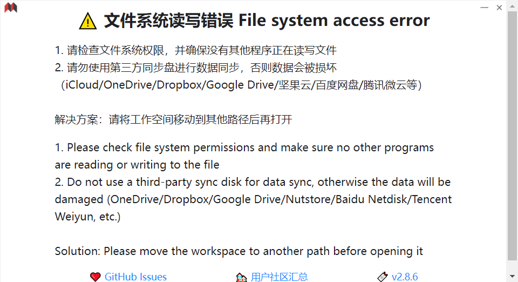Click the red heart icon
This screenshot has height=282, width=518.
[x=96, y=277]
